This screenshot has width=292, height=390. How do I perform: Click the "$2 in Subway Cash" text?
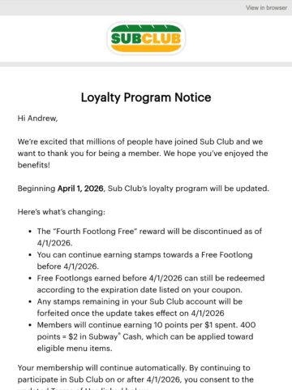pos(105,336)
